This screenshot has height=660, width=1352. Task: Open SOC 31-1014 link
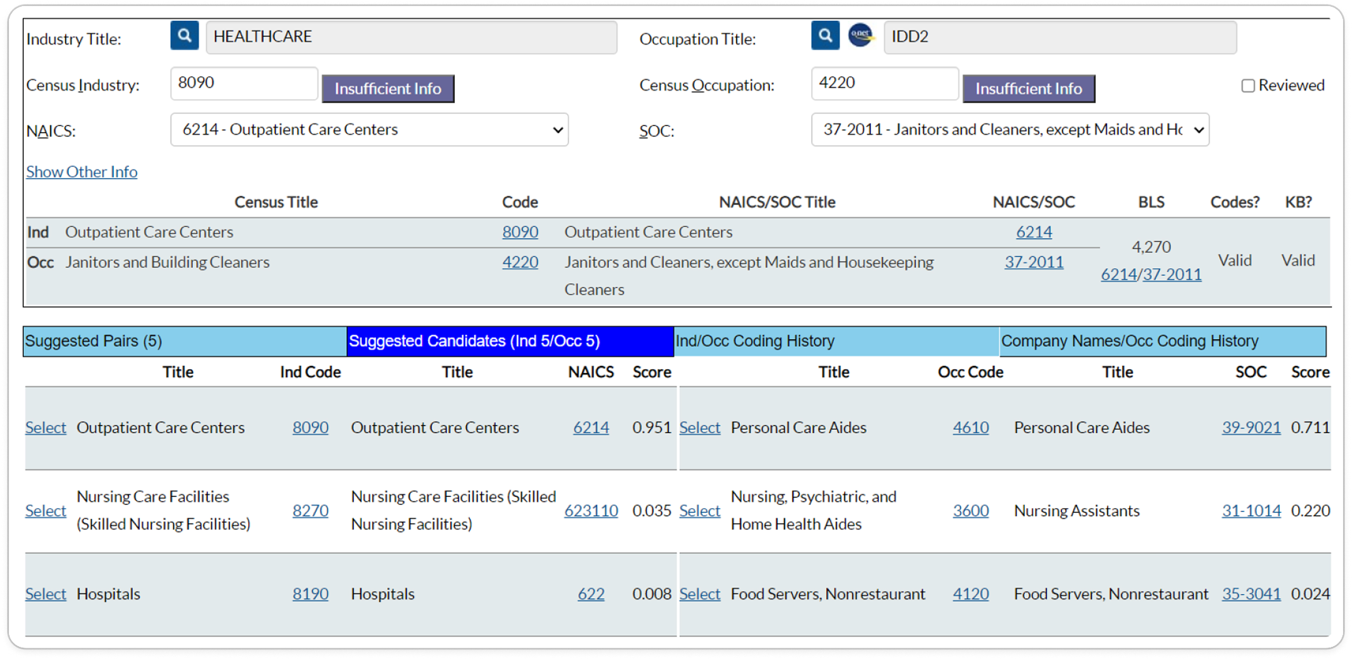point(1251,510)
